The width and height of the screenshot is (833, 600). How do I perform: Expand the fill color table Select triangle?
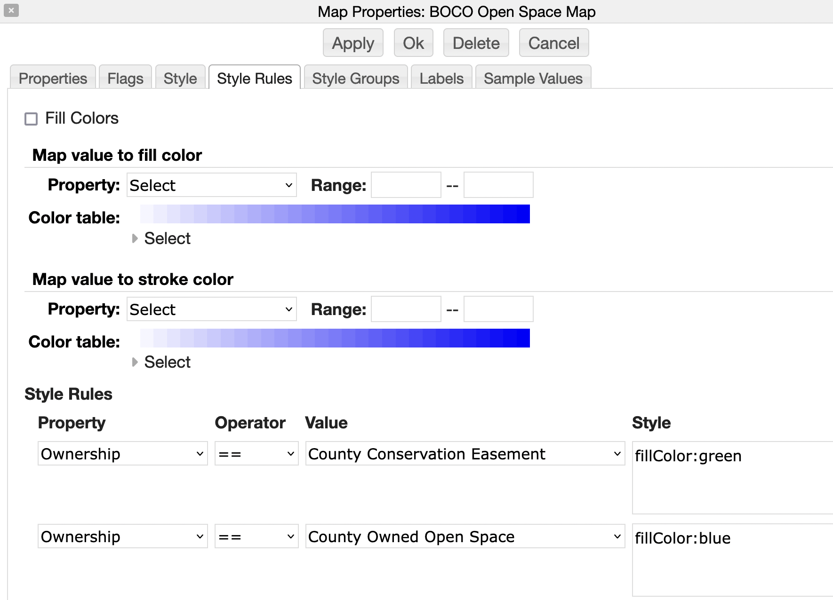135,238
